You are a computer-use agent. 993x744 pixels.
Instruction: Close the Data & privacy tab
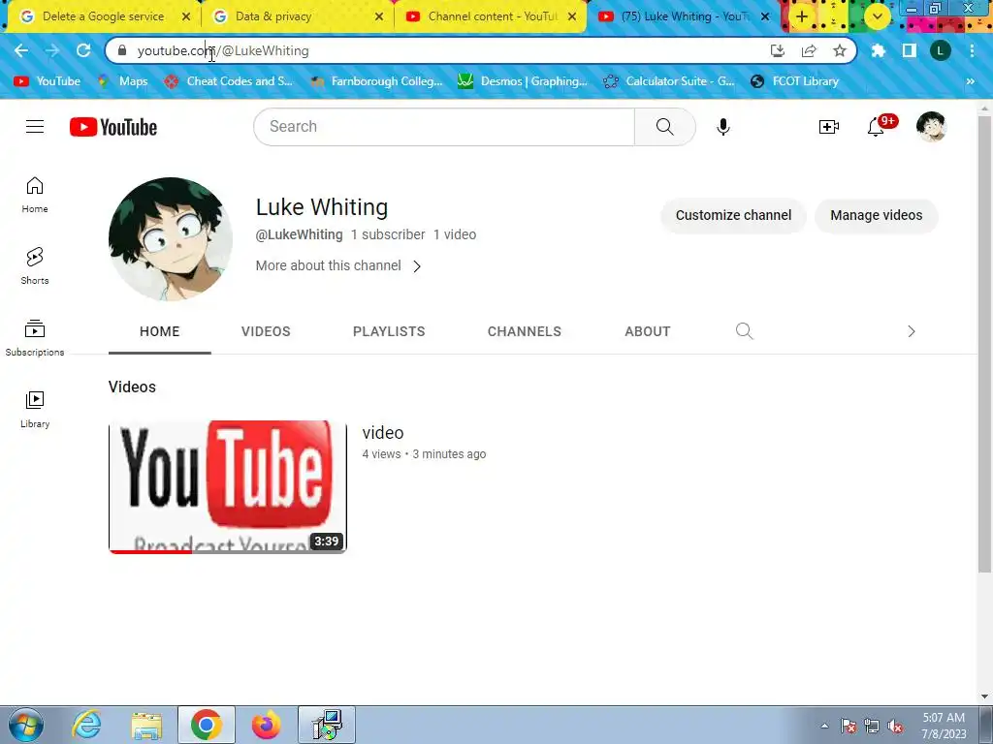379,16
